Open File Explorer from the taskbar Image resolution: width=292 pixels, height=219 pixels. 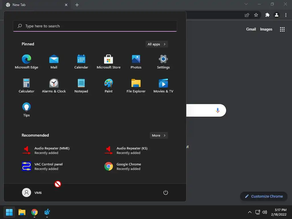tap(22, 212)
